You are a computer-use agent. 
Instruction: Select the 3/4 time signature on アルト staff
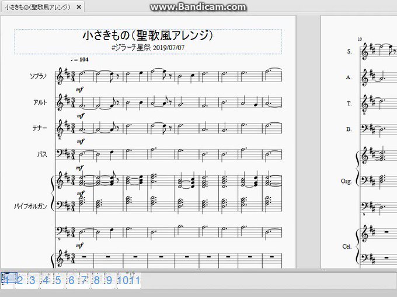(x=73, y=102)
